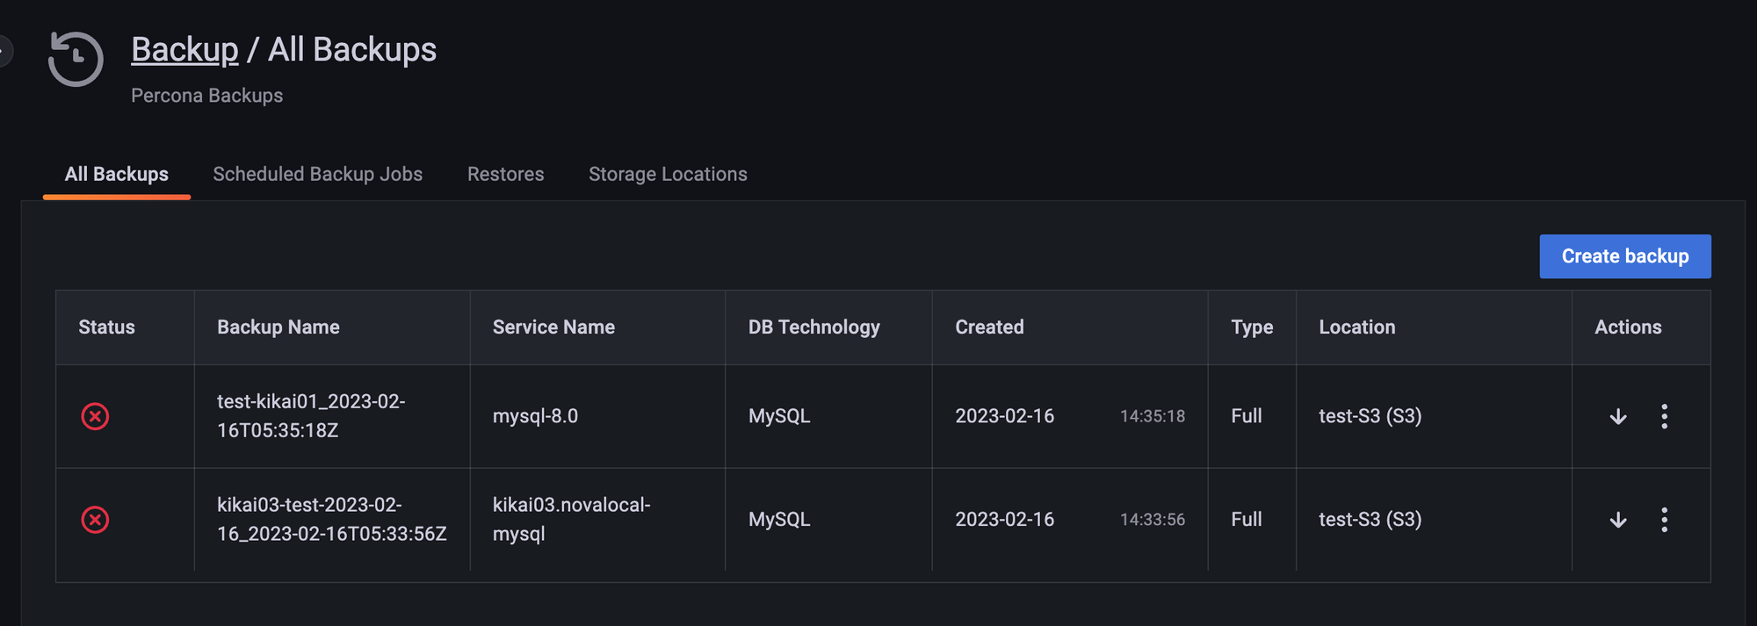Expand details arrow for test-kikai01 backup
This screenshot has height=626, width=1757.
pyautogui.click(x=1618, y=417)
